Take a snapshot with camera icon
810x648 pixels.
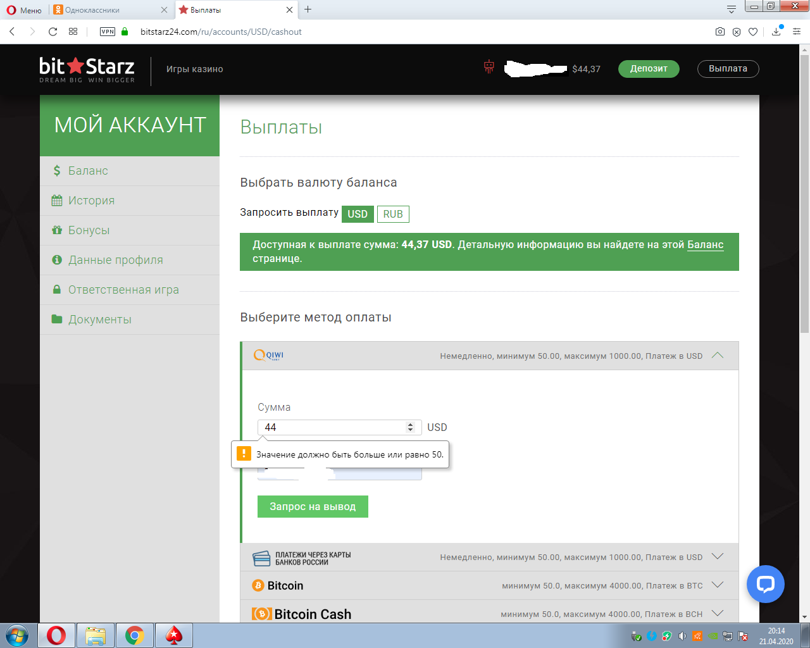pos(720,32)
